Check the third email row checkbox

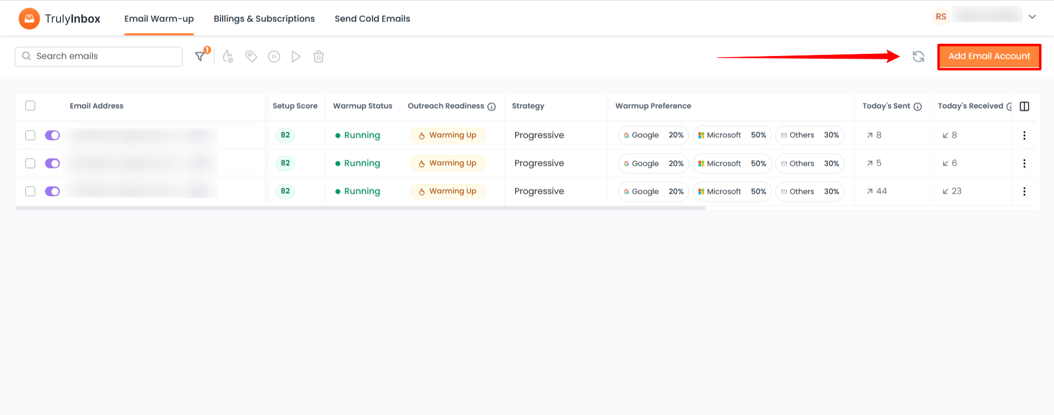point(30,191)
